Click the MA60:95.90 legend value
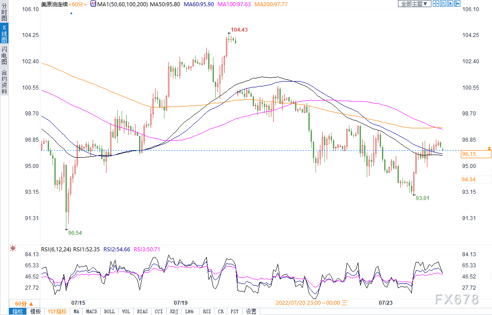This screenshot has height=315, width=492. pyautogui.click(x=199, y=4)
